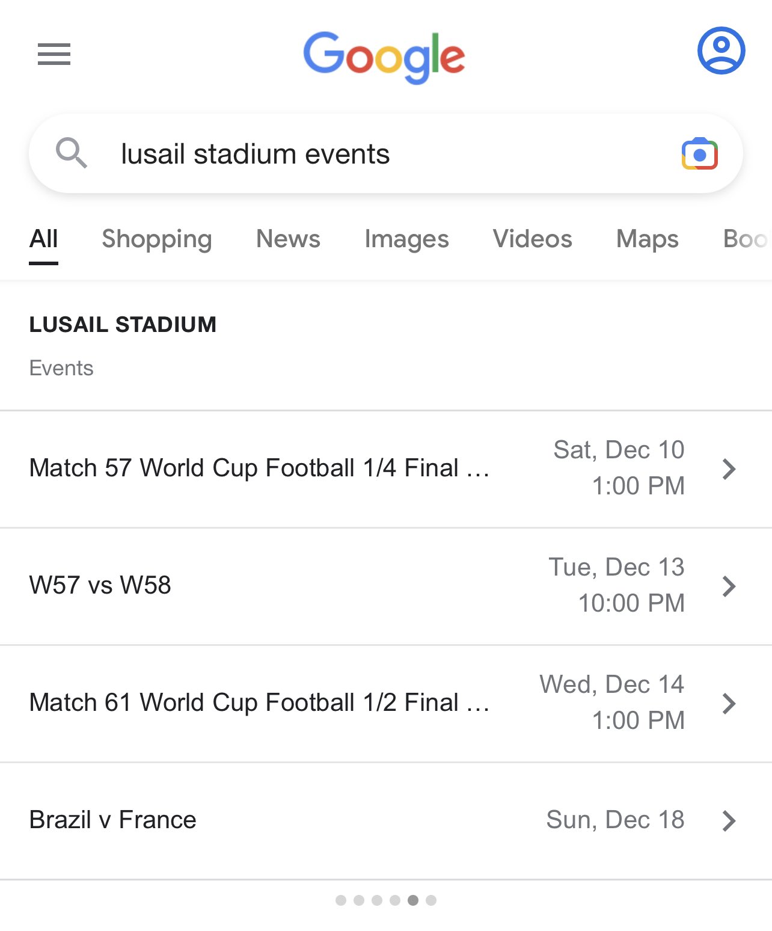Switch to the News tab
The width and height of the screenshot is (772, 931).
click(x=289, y=239)
